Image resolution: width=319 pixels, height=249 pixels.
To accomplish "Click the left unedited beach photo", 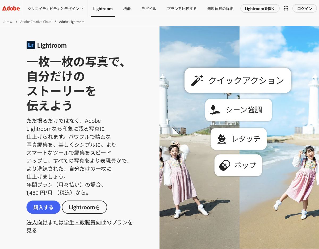I will 199,137.
